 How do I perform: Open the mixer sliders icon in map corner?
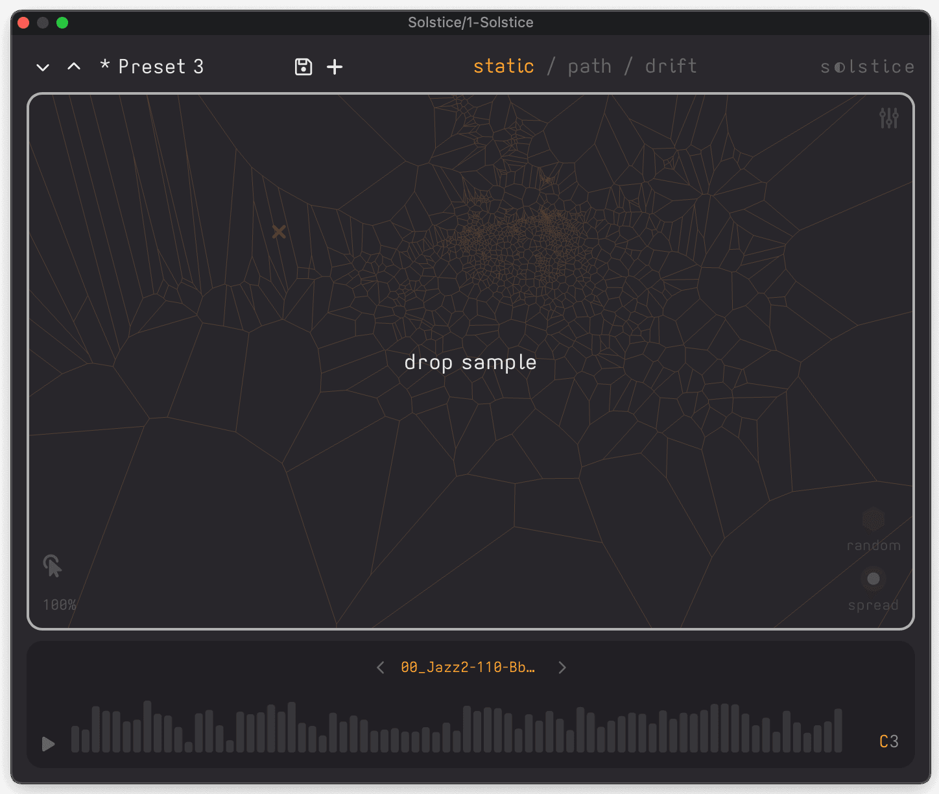(x=888, y=117)
